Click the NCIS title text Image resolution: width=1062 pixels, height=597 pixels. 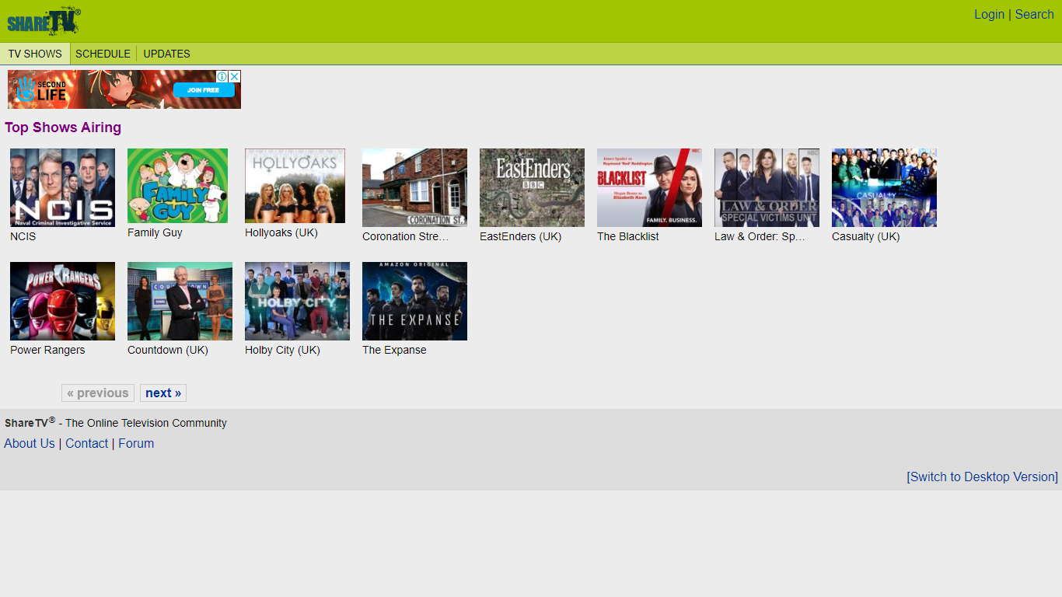tap(23, 236)
